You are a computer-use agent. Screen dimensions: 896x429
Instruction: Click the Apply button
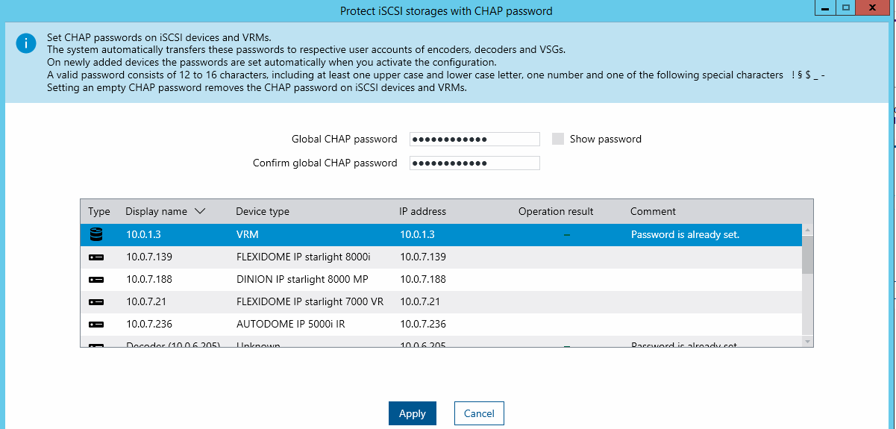pyautogui.click(x=412, y=413)
